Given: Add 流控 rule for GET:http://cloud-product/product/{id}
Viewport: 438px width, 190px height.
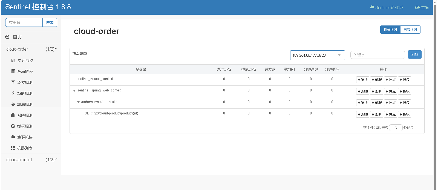Looking at the screenshot, I should pyautogui.click(x=363, y=114).
